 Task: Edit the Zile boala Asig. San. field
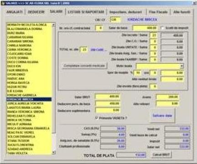click(153, 53)
